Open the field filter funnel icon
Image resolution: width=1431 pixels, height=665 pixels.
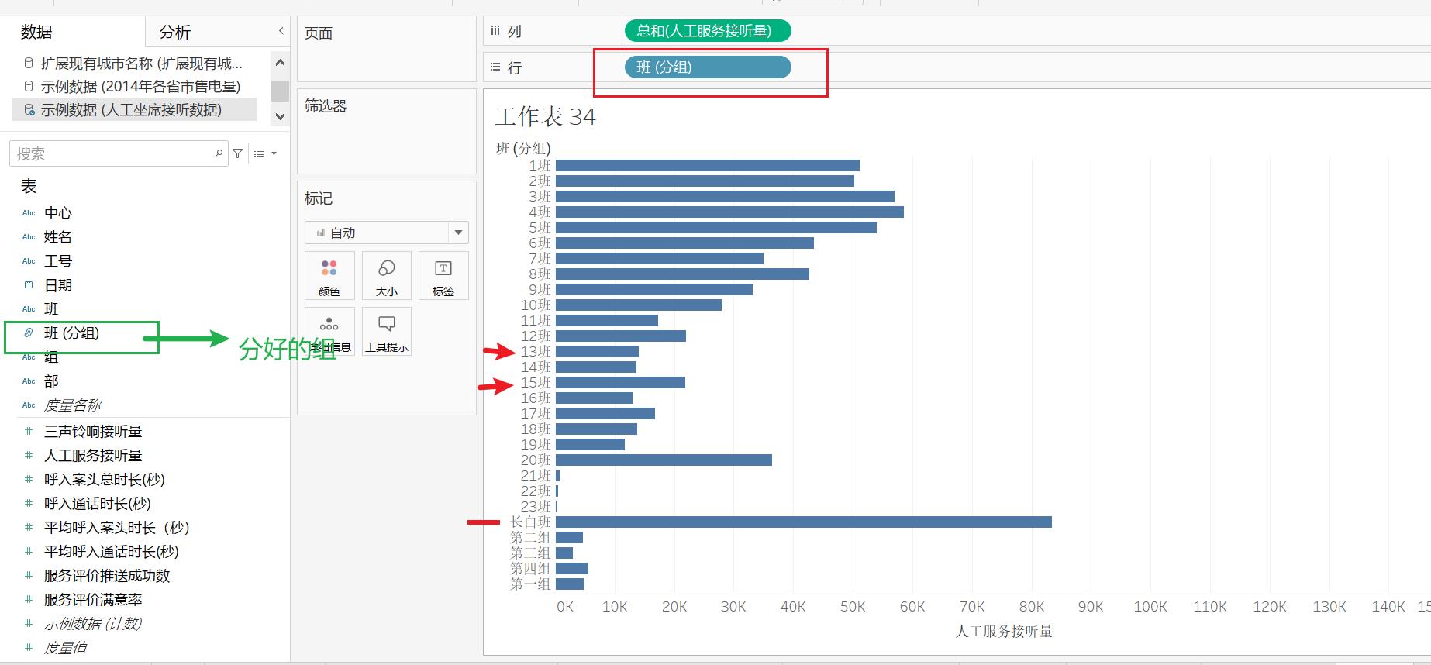pyautogui.click(x=238, y=153)
